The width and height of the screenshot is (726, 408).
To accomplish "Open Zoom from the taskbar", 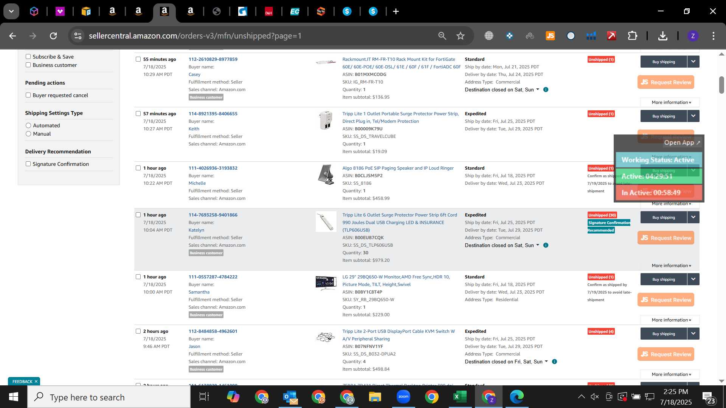I will point(403,397).
